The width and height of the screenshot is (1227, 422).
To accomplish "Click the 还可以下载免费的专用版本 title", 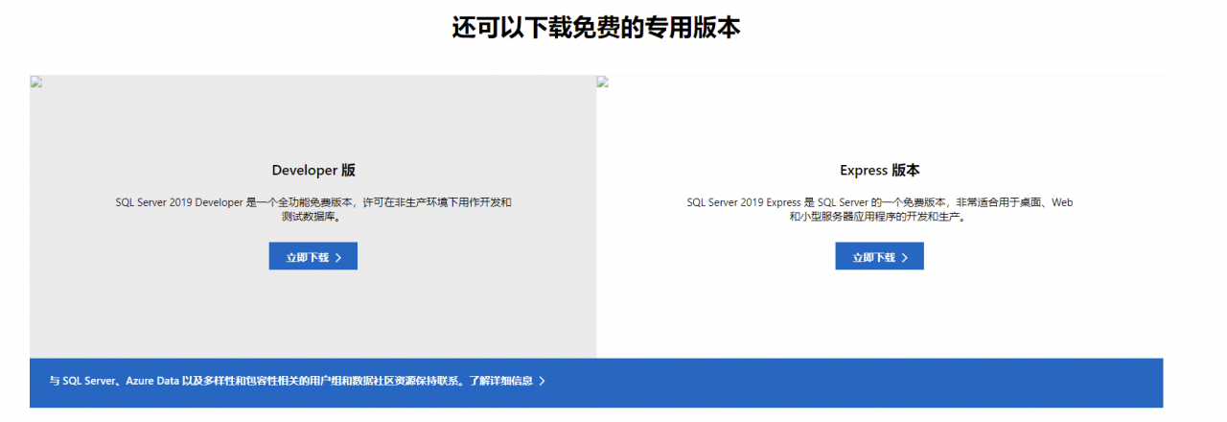I will 596,27.
